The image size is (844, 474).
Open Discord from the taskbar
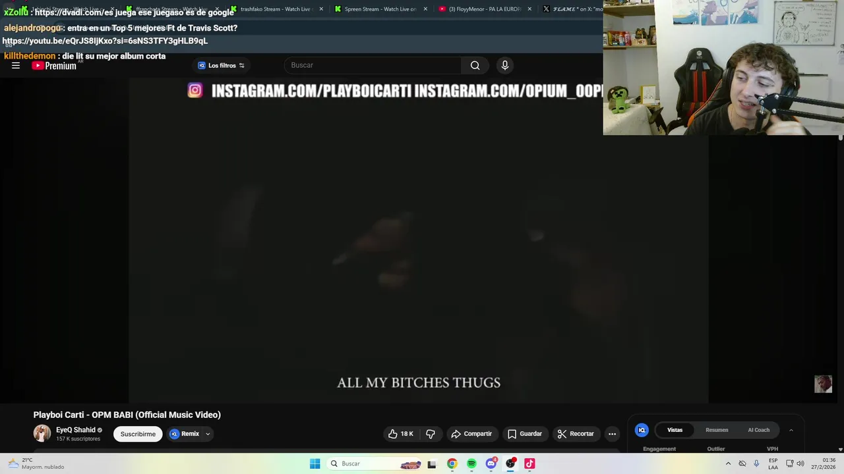tap(491, 463)
